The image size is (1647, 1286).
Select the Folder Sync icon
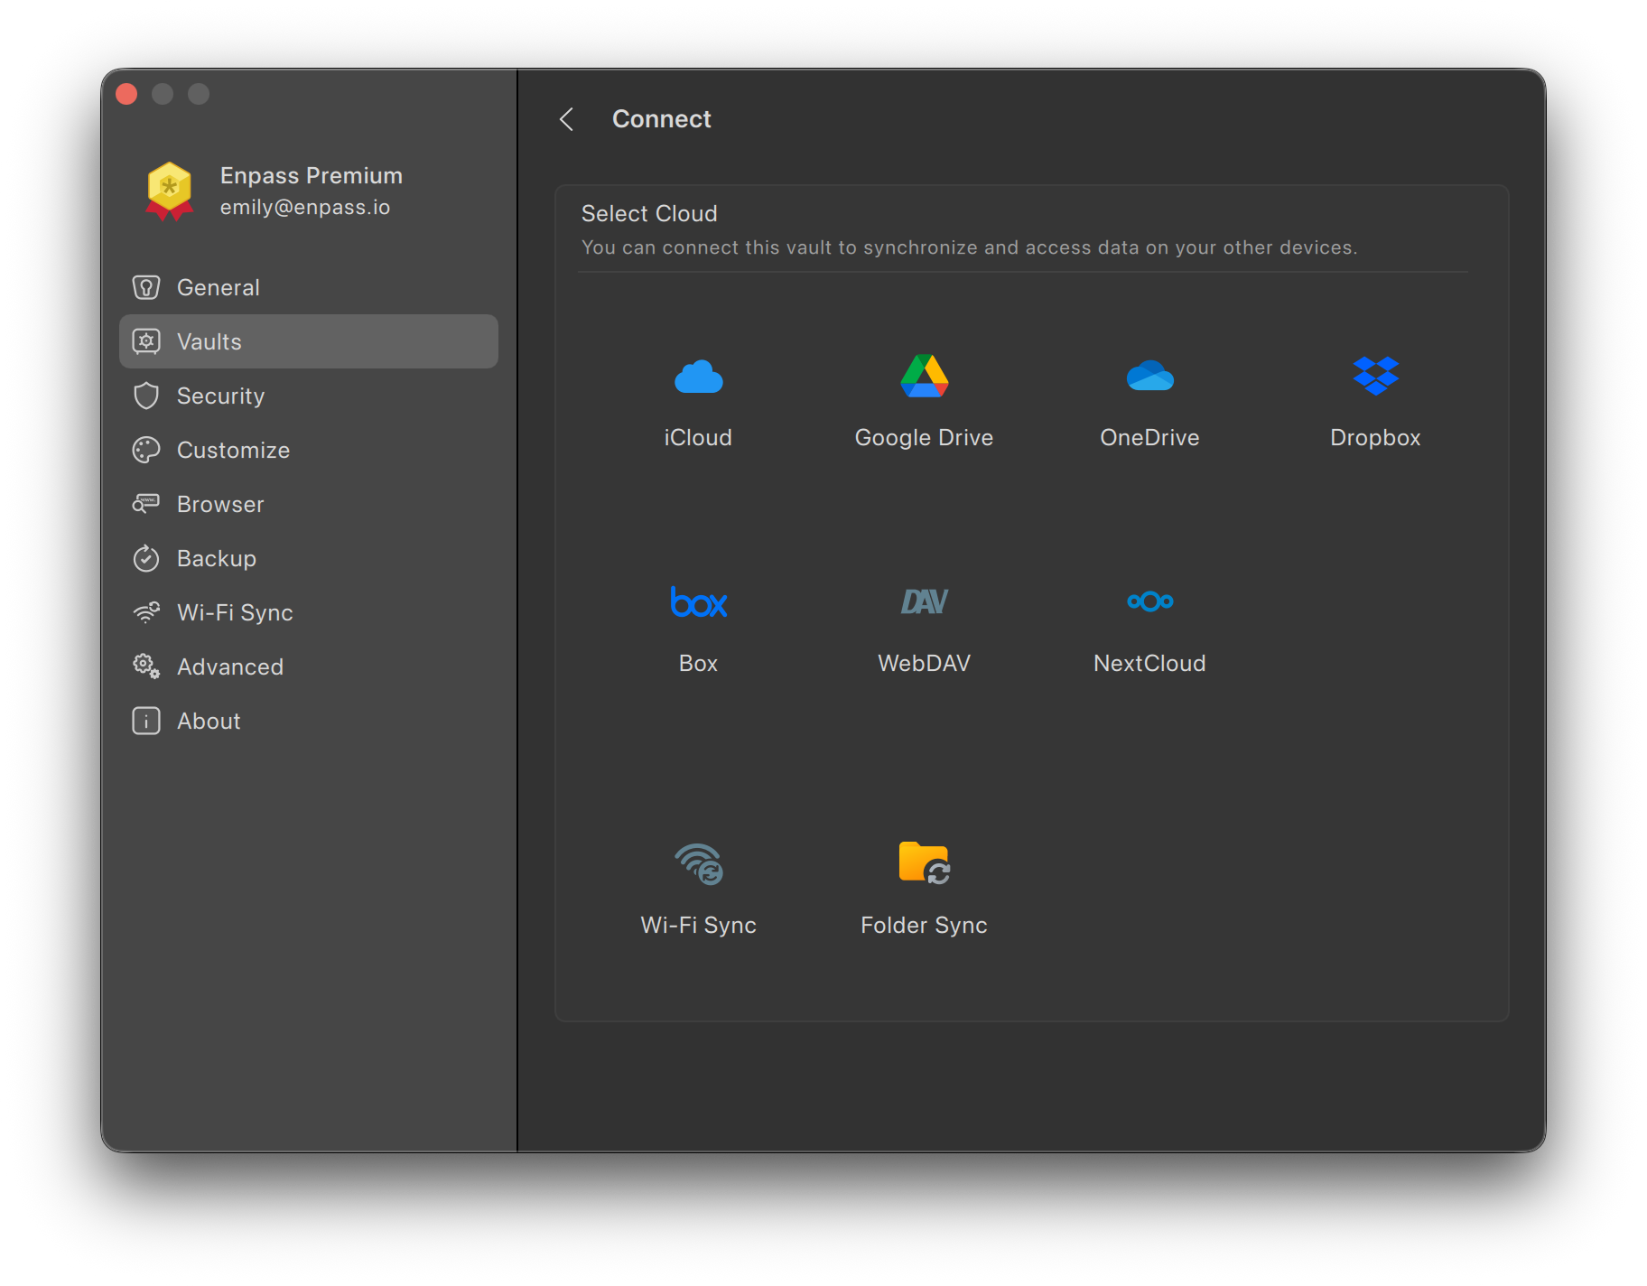(x=924, y=863)
